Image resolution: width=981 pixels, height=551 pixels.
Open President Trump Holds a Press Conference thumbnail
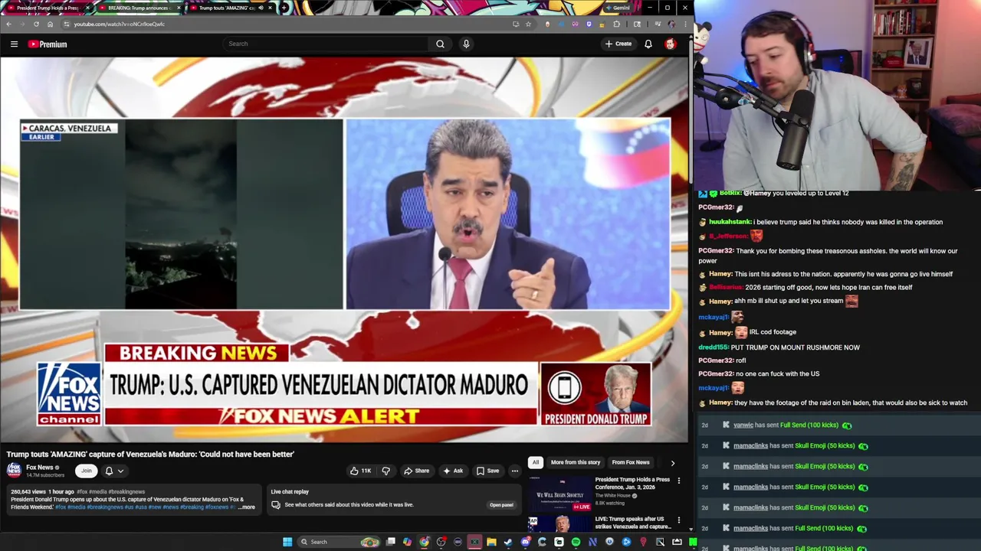559,494
